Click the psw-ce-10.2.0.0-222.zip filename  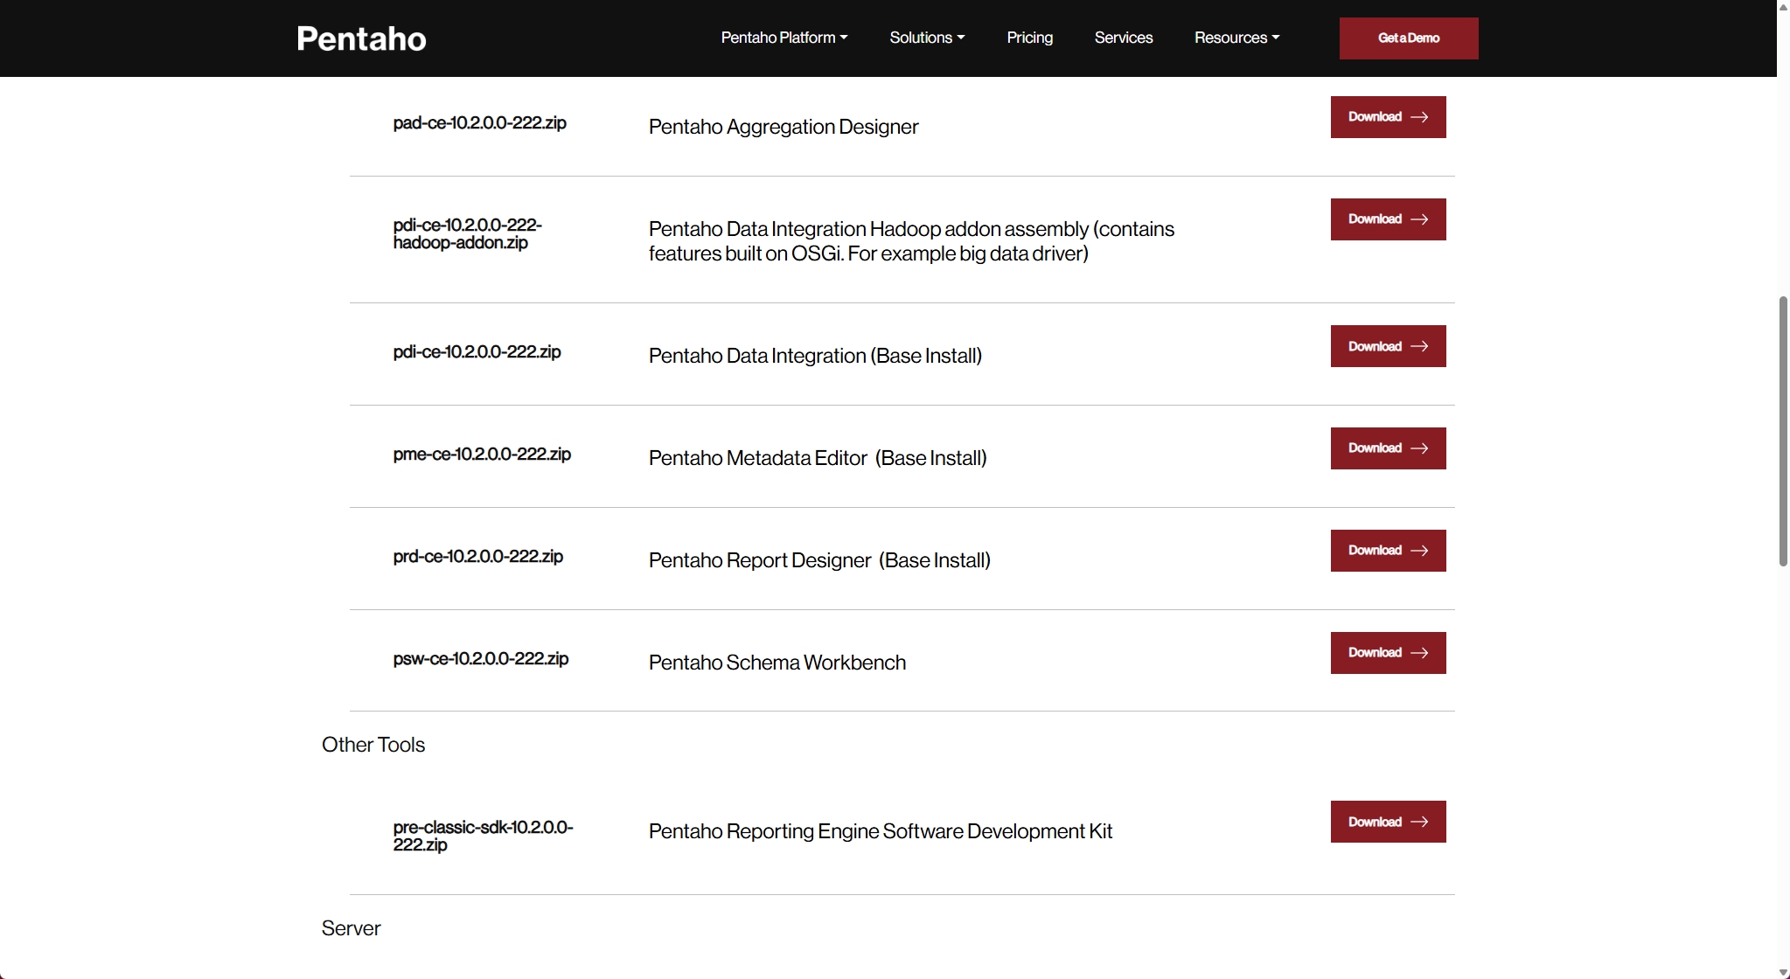tap(480, 659)
